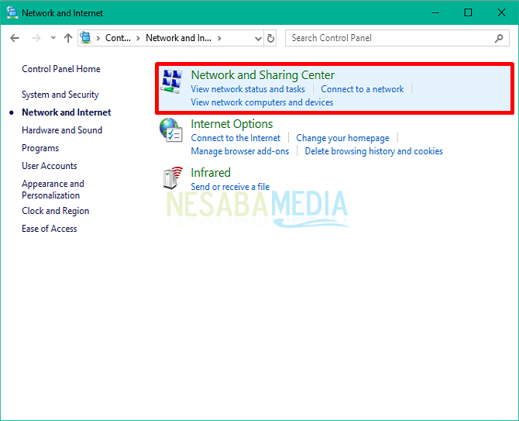The height and width of the screenshot is (421, 519).
Task: Open Delete browsing history and cookies
Action: (373, 151)
